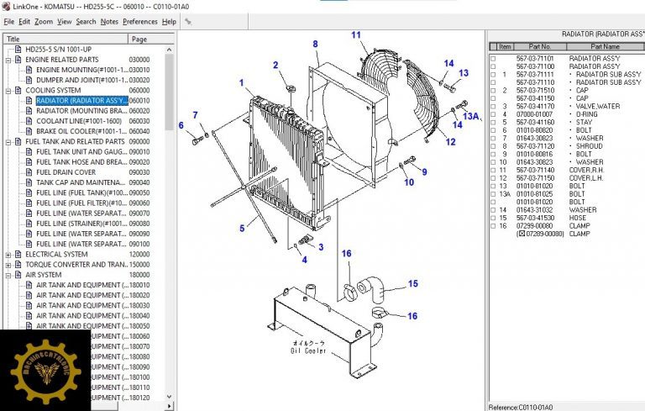Click tree scrollbar down arrow
Image resolution: width=645 pixels, height=411 pixels.
tap(169, 397)
